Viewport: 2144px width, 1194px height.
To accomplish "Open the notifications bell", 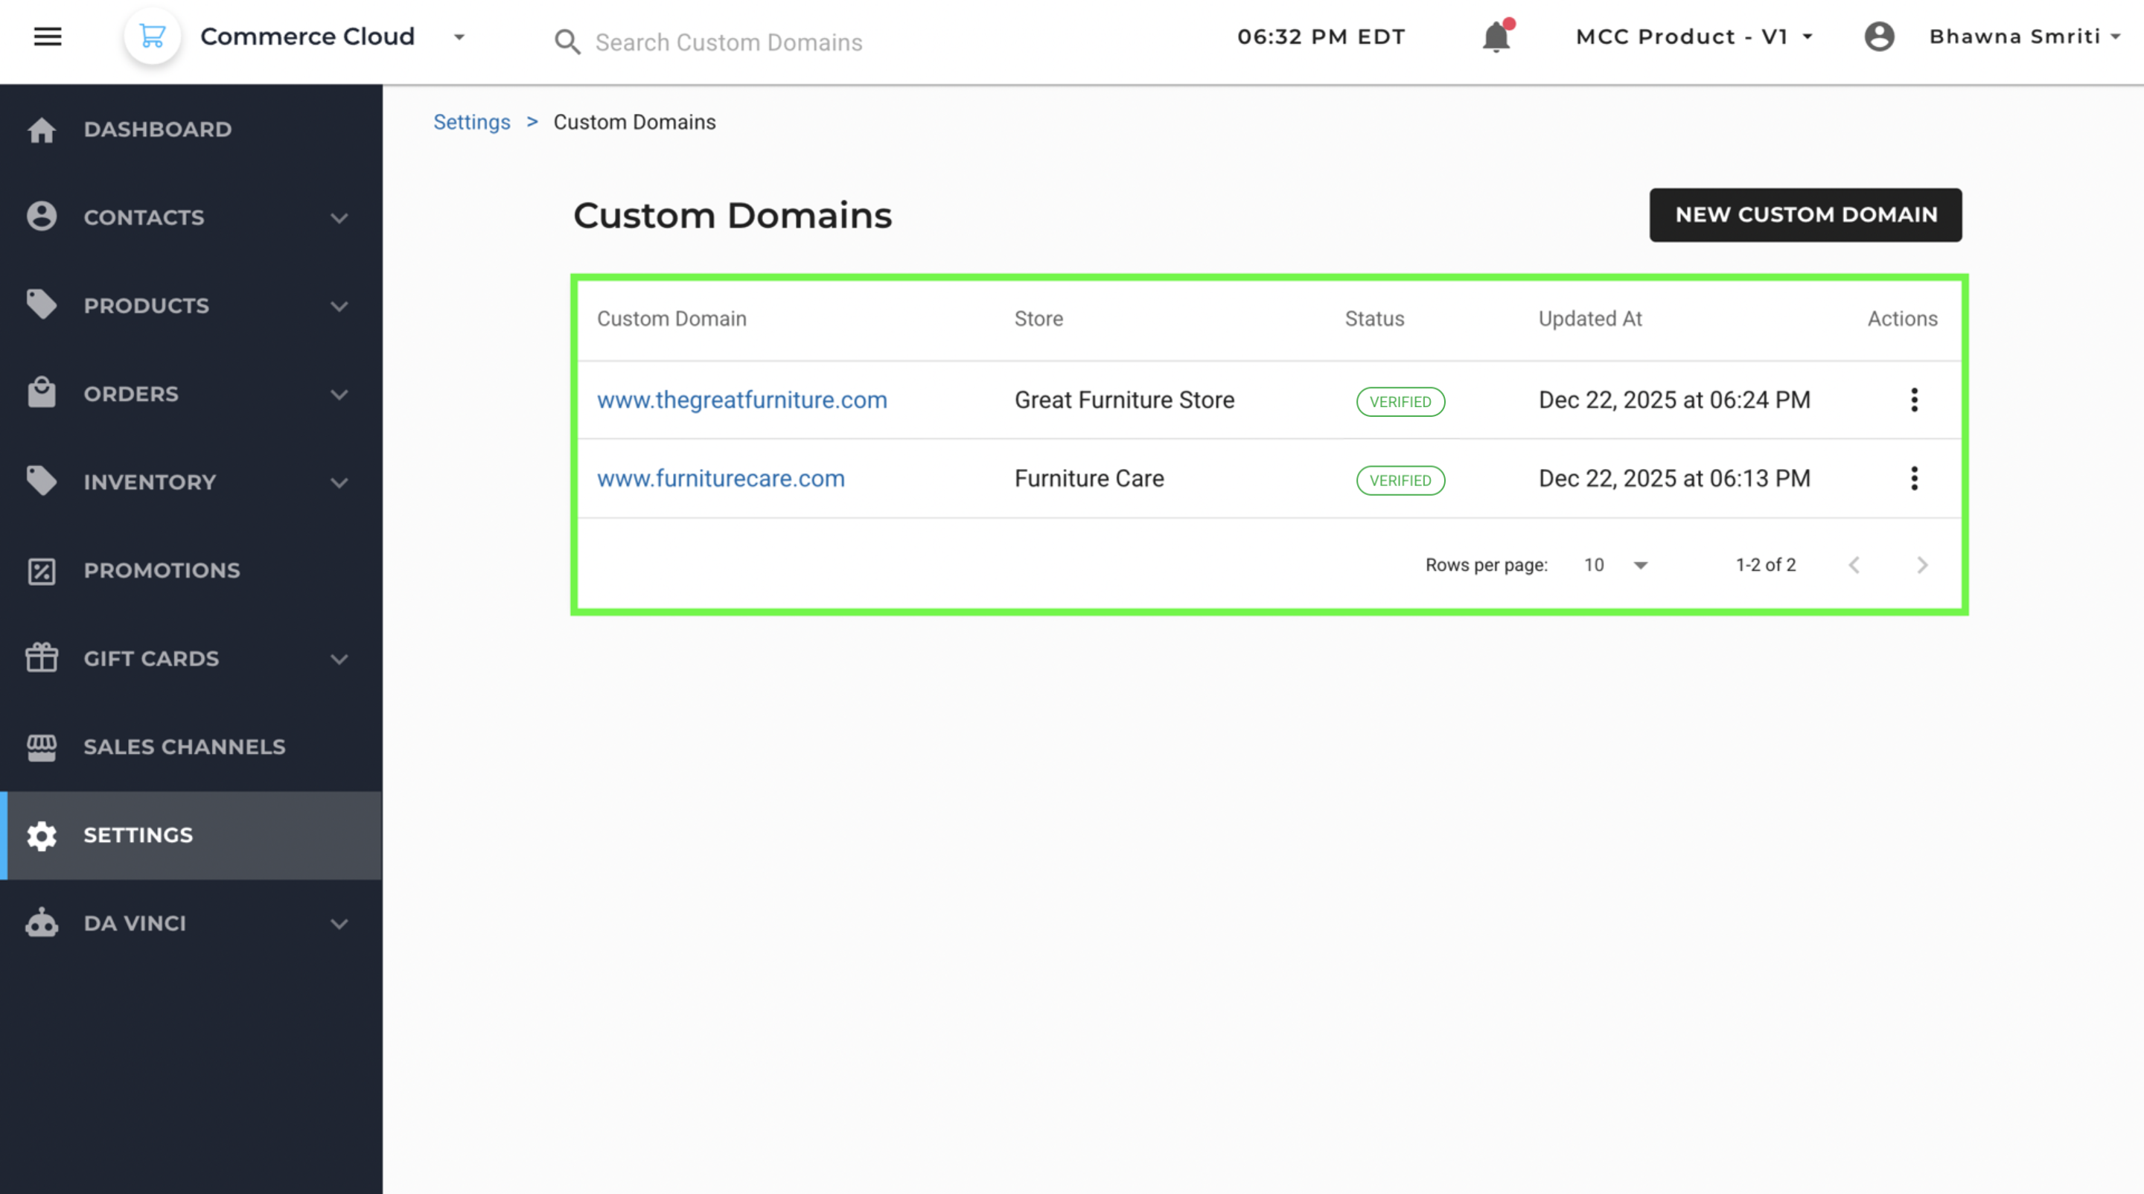I will 1496,36.
